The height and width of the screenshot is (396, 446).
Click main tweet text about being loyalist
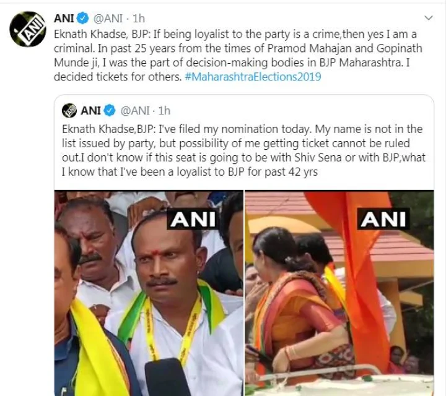[238, 56]
